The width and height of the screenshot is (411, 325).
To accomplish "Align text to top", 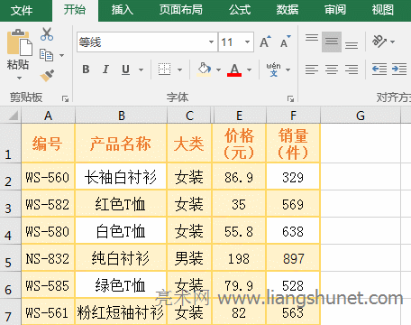I will pyautogui.click(x=312, y=38).
